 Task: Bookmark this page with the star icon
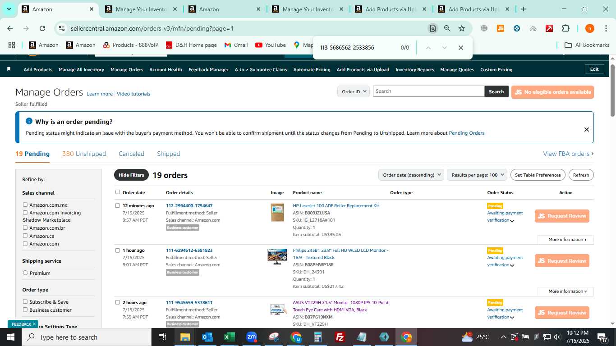coord(462,28)
